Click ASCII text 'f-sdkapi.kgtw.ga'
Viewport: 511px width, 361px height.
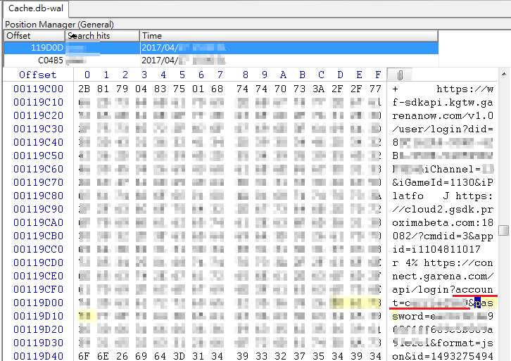pos(443,102)
